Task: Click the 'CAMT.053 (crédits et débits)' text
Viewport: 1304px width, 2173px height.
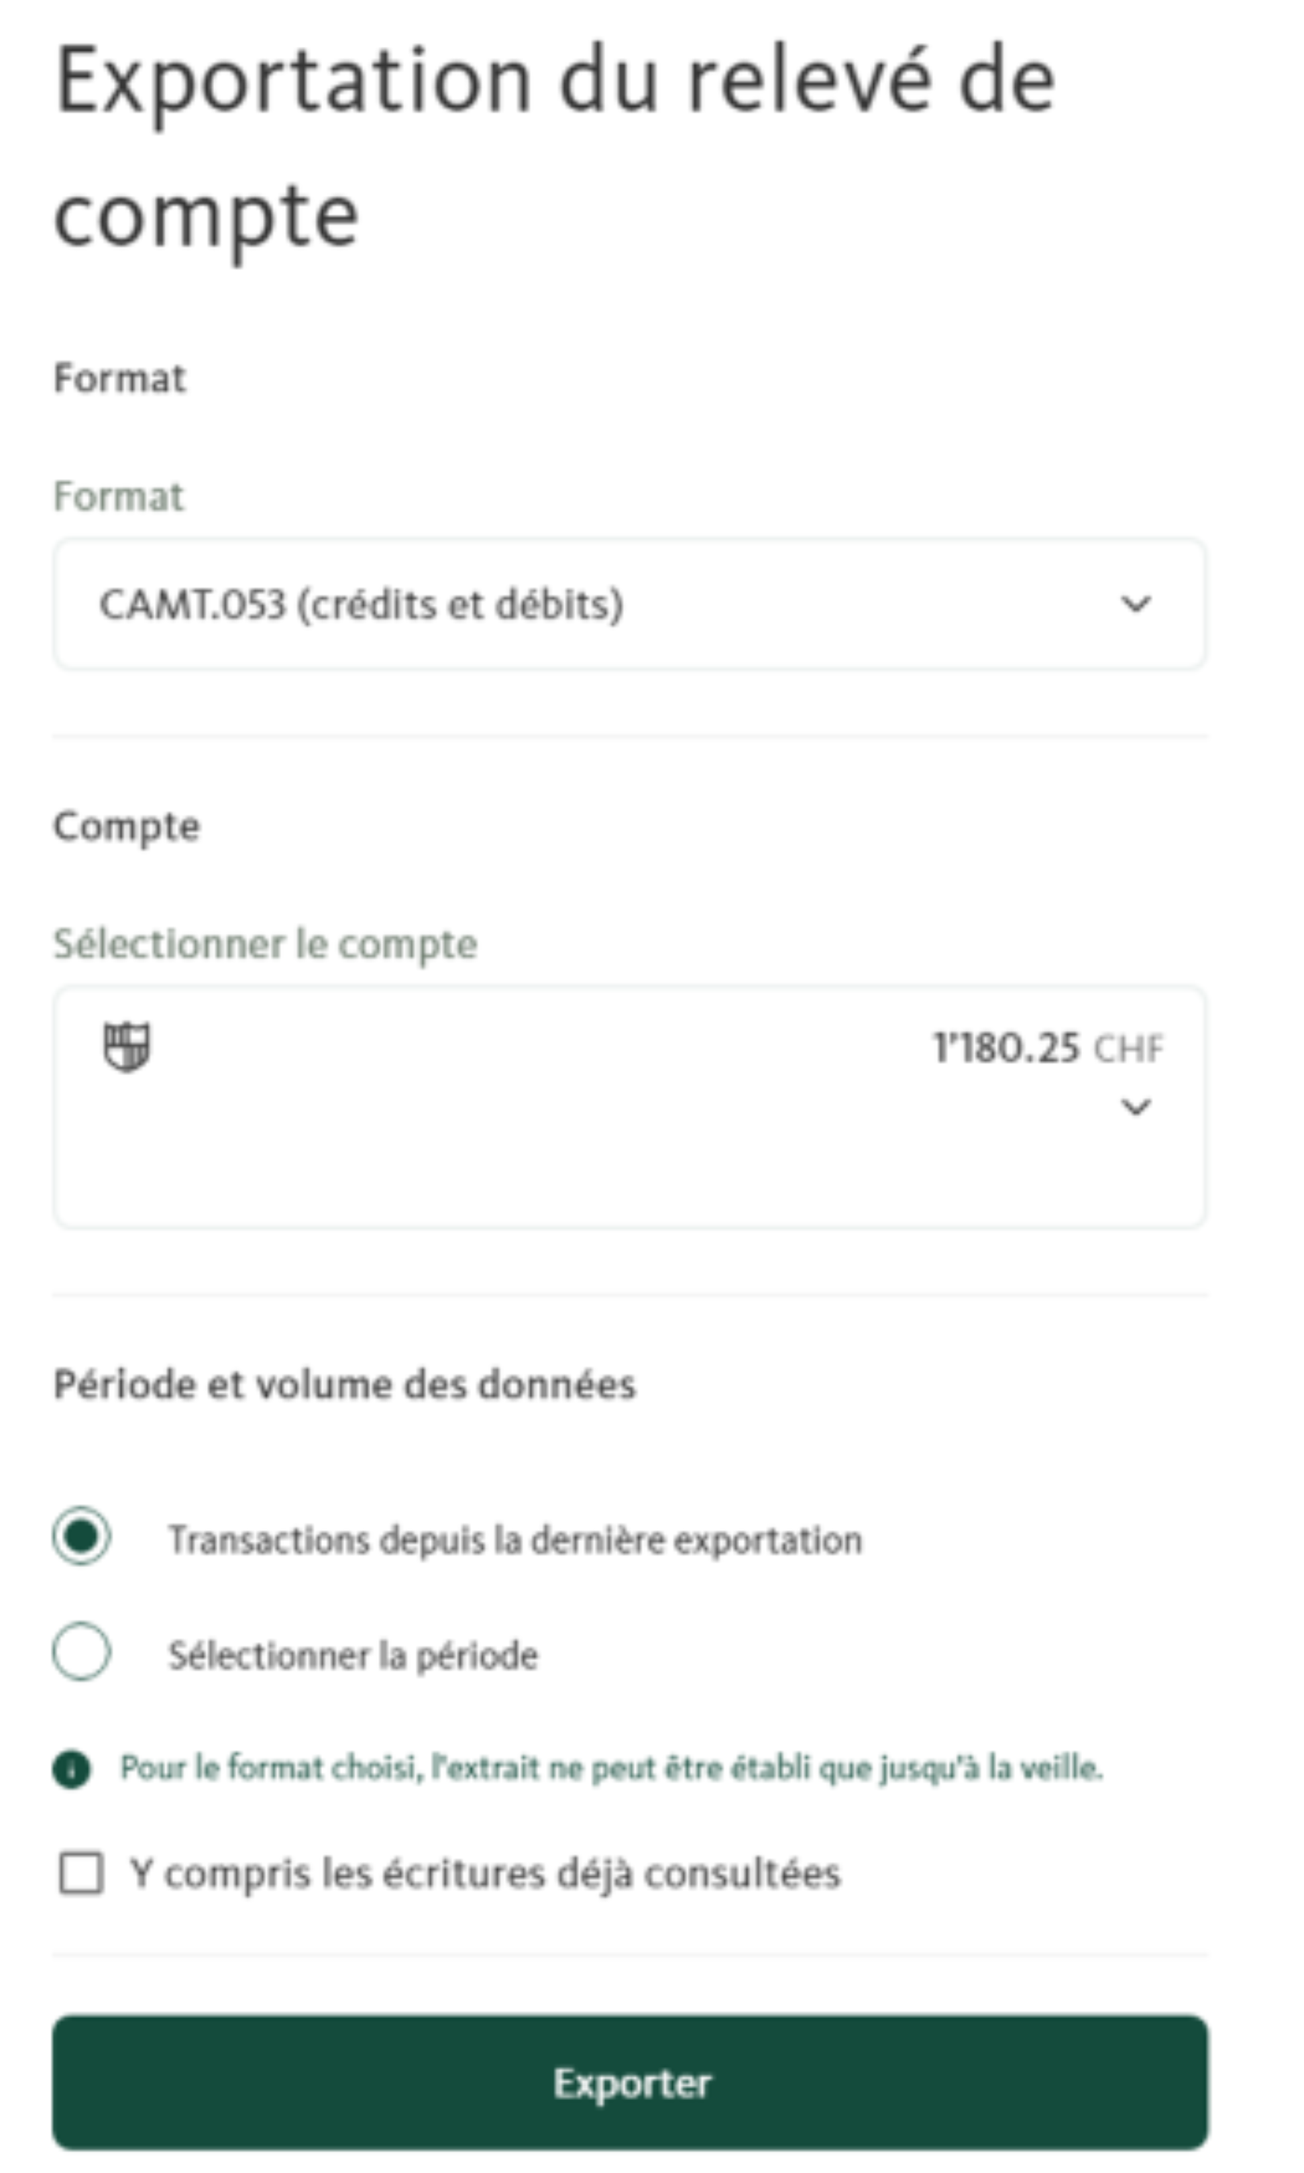Action: click(361, 603)
